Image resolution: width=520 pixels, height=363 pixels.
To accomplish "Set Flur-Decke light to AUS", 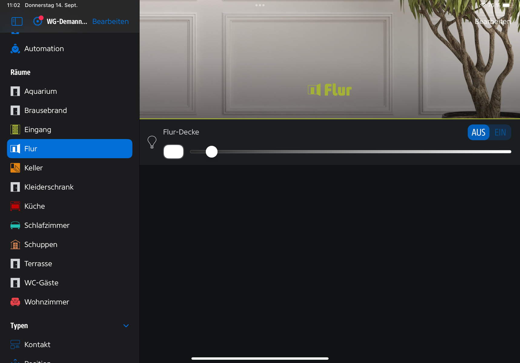I will tap(479, 132).
